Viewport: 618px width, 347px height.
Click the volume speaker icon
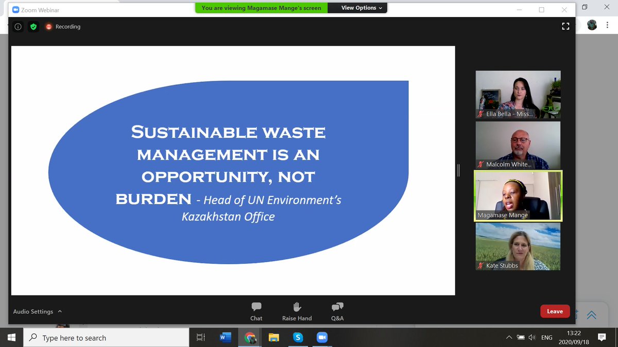pos(532,338)
